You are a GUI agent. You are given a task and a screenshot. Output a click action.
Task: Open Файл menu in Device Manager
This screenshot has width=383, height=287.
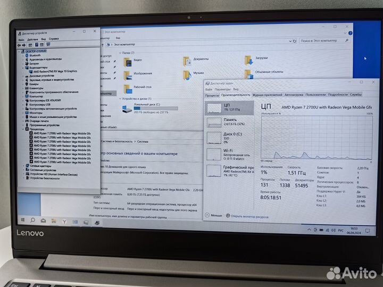(x=21, y=39)
